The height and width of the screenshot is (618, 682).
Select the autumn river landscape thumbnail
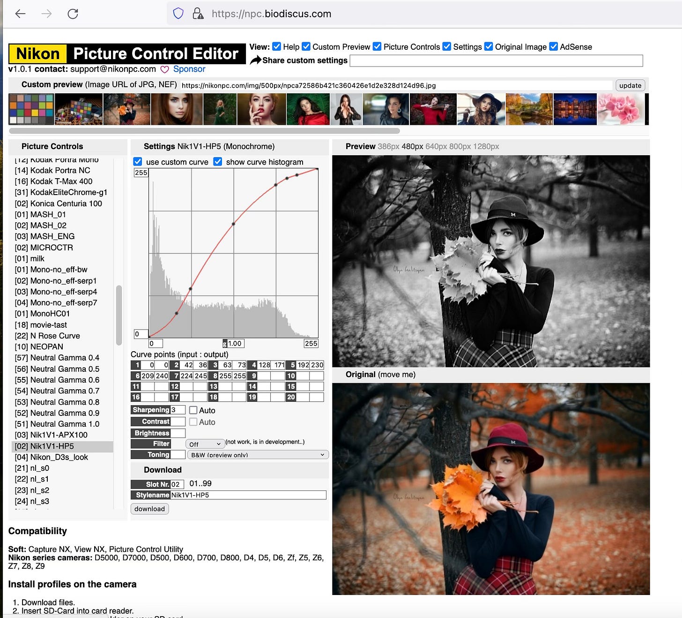[529, 109]
